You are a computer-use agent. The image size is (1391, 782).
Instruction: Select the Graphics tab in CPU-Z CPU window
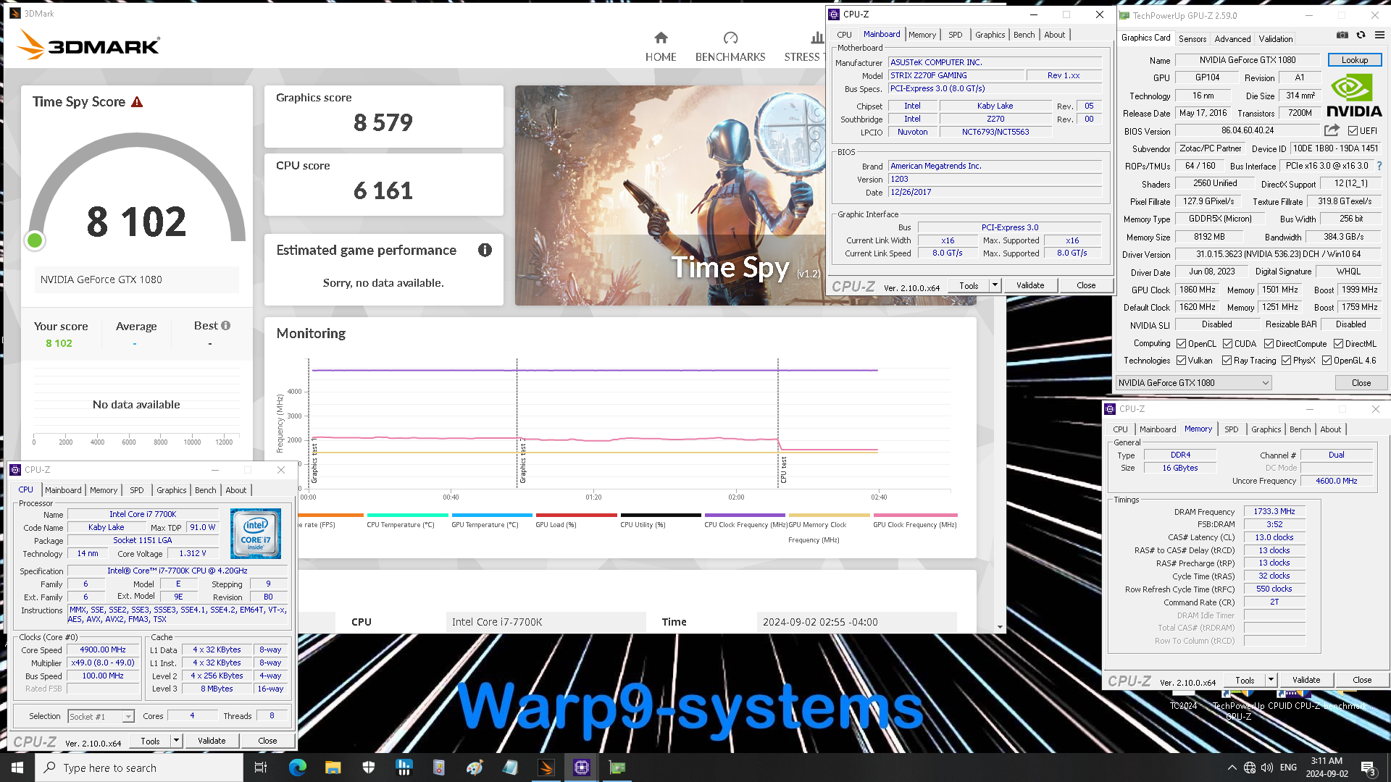pos(171,490)
